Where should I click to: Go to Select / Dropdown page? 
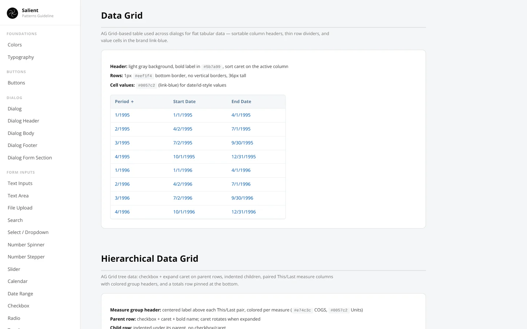pos(28,232)
